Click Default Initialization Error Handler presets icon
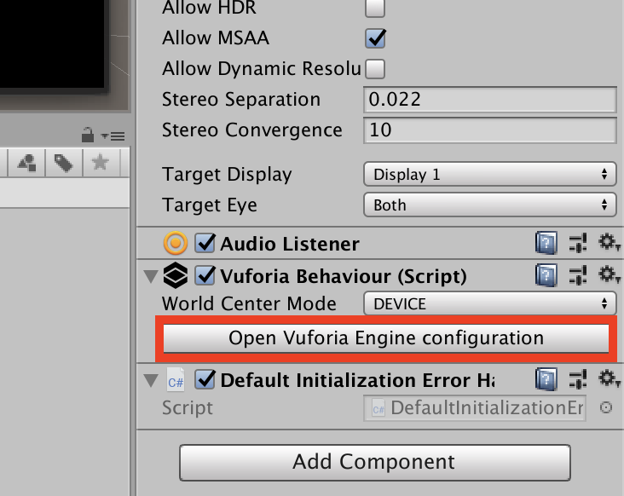 (578, 378)
